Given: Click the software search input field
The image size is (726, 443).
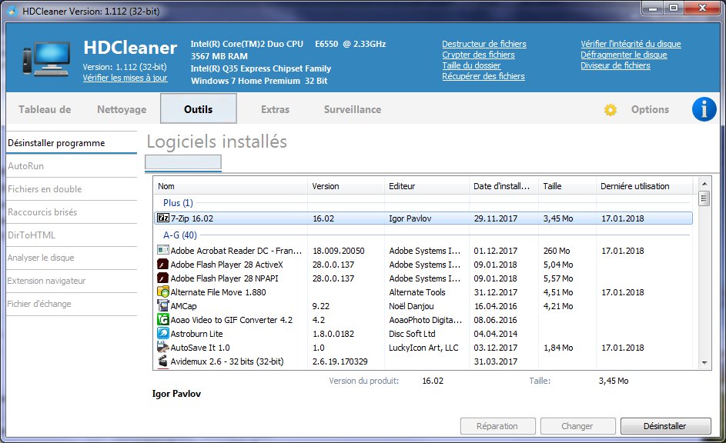Looking at the screenshot, I should [x=183, y=162].
